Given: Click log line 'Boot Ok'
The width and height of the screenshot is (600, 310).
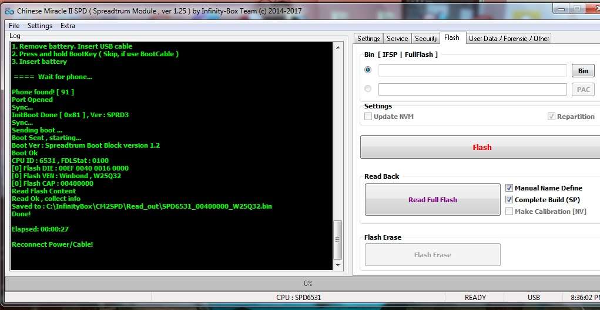Looking at the screenshot, I should [x=25, y=153].
